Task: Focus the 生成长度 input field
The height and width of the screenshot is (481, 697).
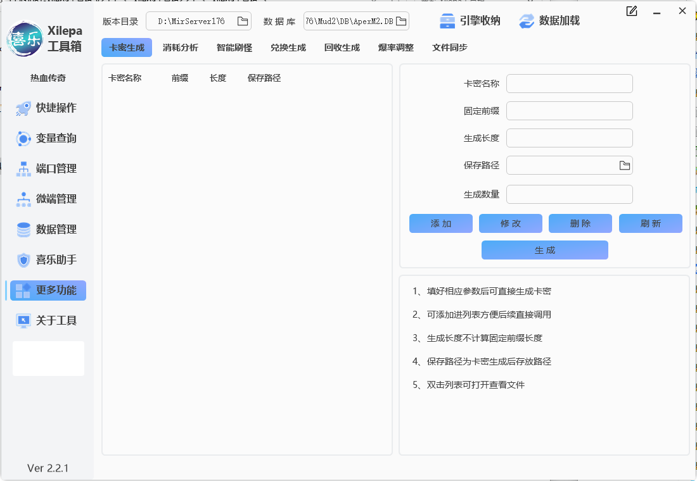Action: (570, 138)
